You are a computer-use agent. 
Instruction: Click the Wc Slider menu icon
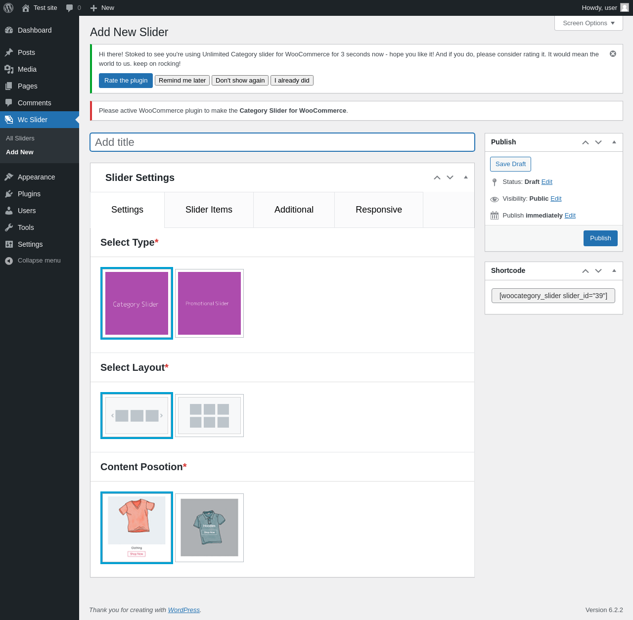[x=9, y=120]
